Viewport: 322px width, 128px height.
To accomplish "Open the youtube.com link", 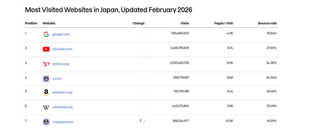I will 62,49.
